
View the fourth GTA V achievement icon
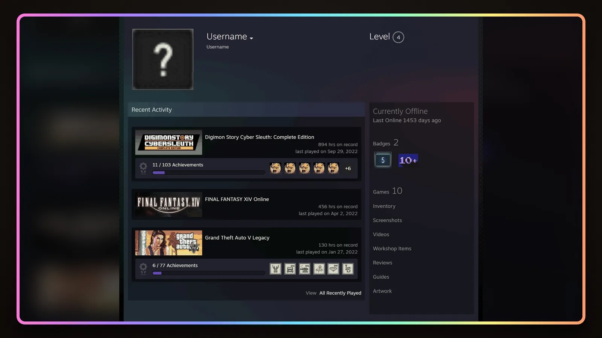319,269
